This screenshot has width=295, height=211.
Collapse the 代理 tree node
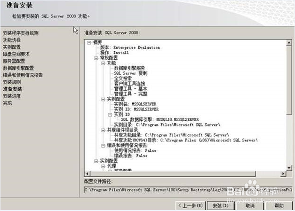point(103,166)
